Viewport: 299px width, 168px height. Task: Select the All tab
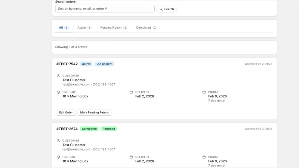[64, 28]
